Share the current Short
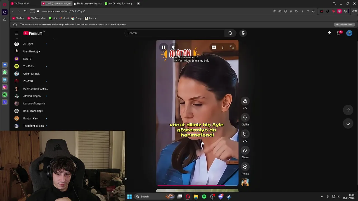 pos(245,150)
